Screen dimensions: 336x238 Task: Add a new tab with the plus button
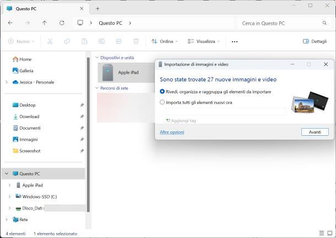point(97,9)
